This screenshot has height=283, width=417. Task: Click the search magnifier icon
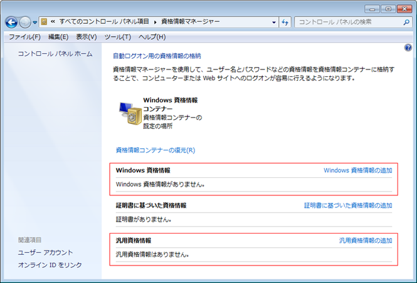pyautogui.click(x=406, y=23)
